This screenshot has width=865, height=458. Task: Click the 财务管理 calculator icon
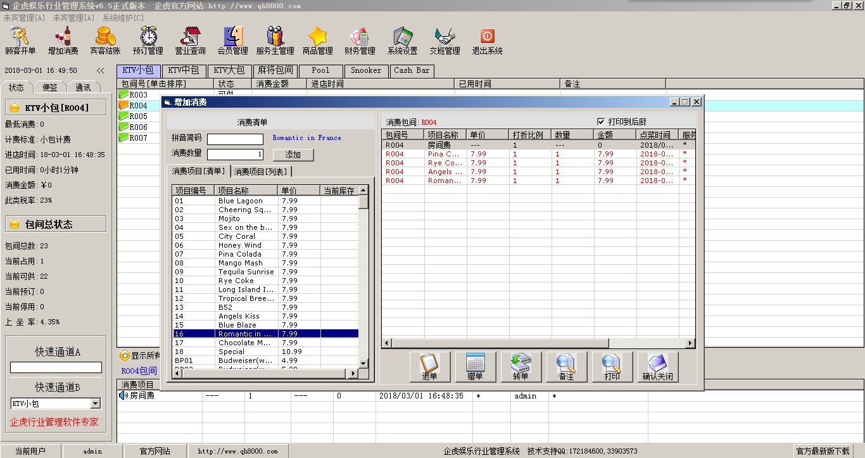pos(360,41)
